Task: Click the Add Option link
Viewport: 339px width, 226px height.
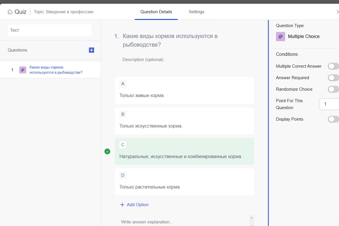Action: pyautogui.click(x=138, y=205)
